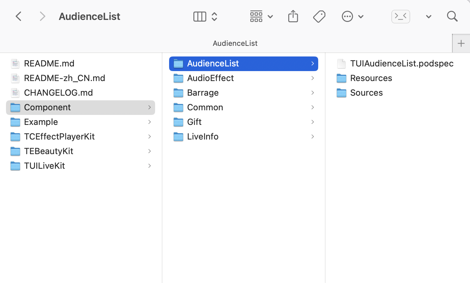Expand the TUILiveKit folder chevron

point(149,166)
